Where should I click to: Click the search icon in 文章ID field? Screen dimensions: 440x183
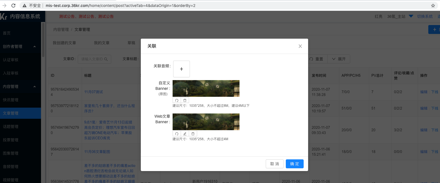(106, 59)
